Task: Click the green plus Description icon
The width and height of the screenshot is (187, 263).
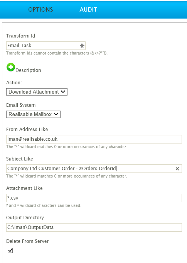Action: [x=11, y=67]
